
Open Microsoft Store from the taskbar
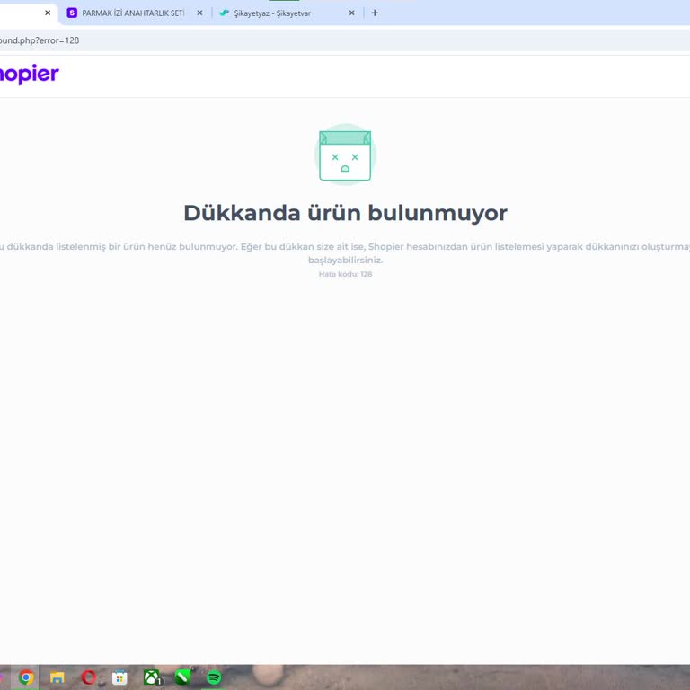[x=119, y=677]
